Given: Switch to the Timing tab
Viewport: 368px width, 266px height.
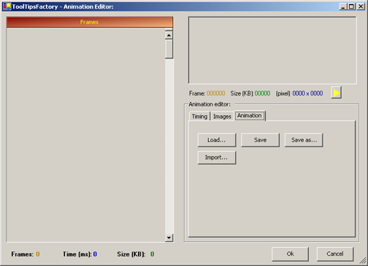Looking at the screenshot, I should pyautogui.click(x=199, y=117).
